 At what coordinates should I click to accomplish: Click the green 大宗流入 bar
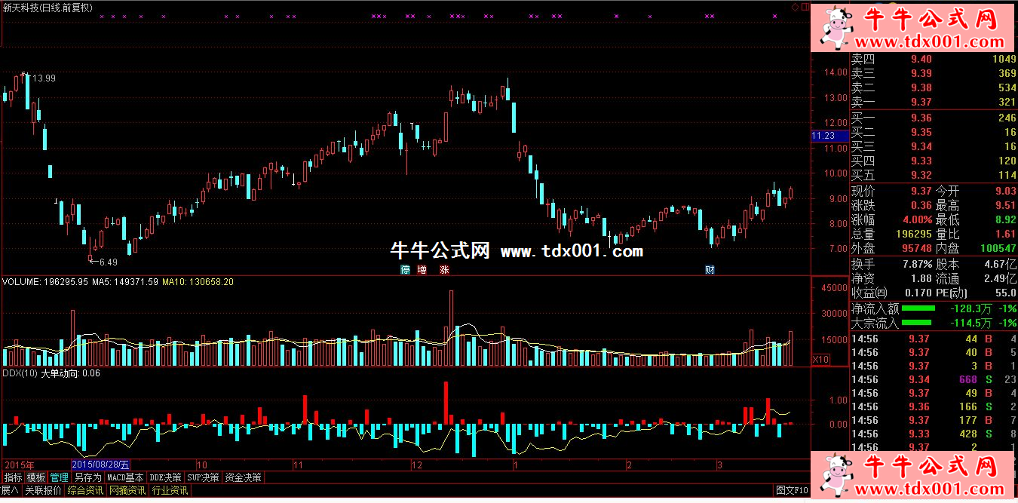918,323
